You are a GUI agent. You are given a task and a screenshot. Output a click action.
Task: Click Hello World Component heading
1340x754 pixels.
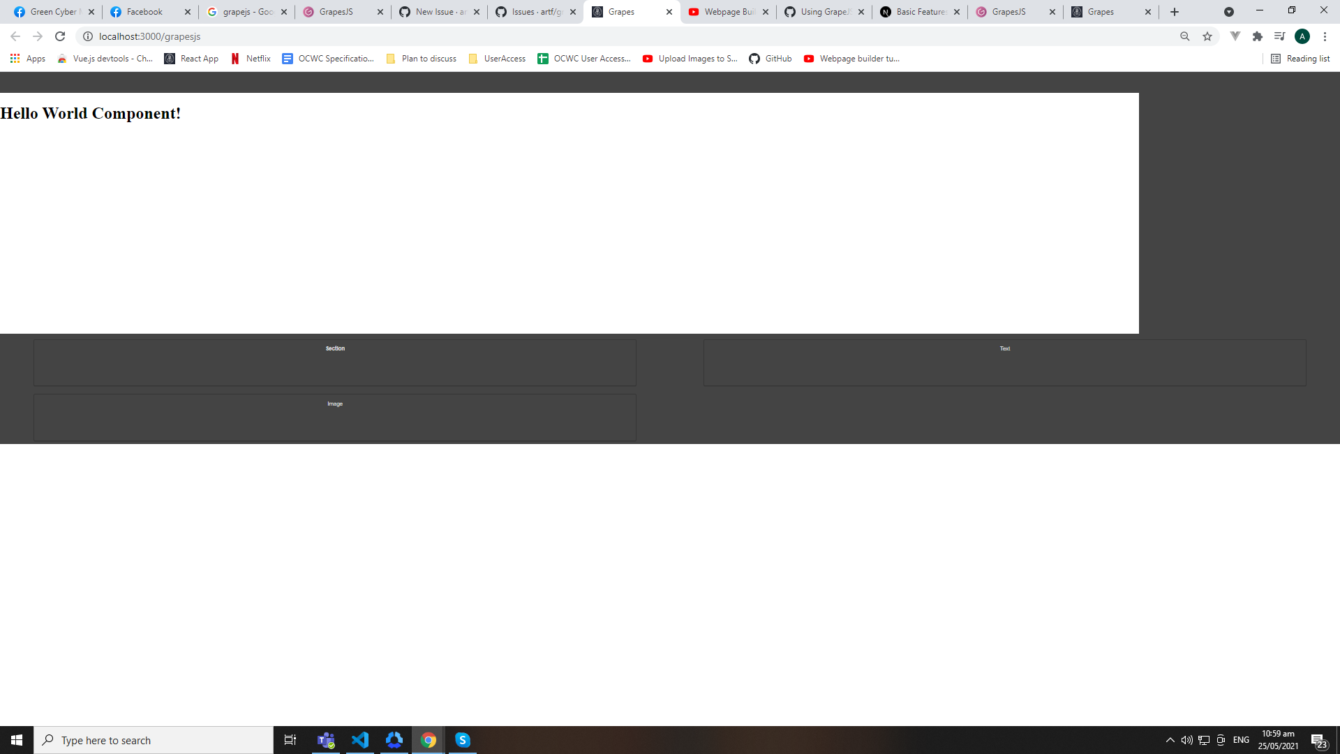tap(91, 113)
